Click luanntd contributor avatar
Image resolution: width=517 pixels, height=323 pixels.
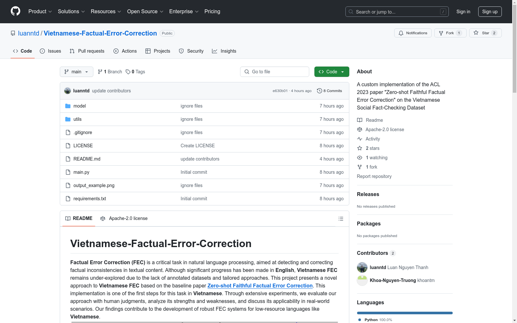362,267
